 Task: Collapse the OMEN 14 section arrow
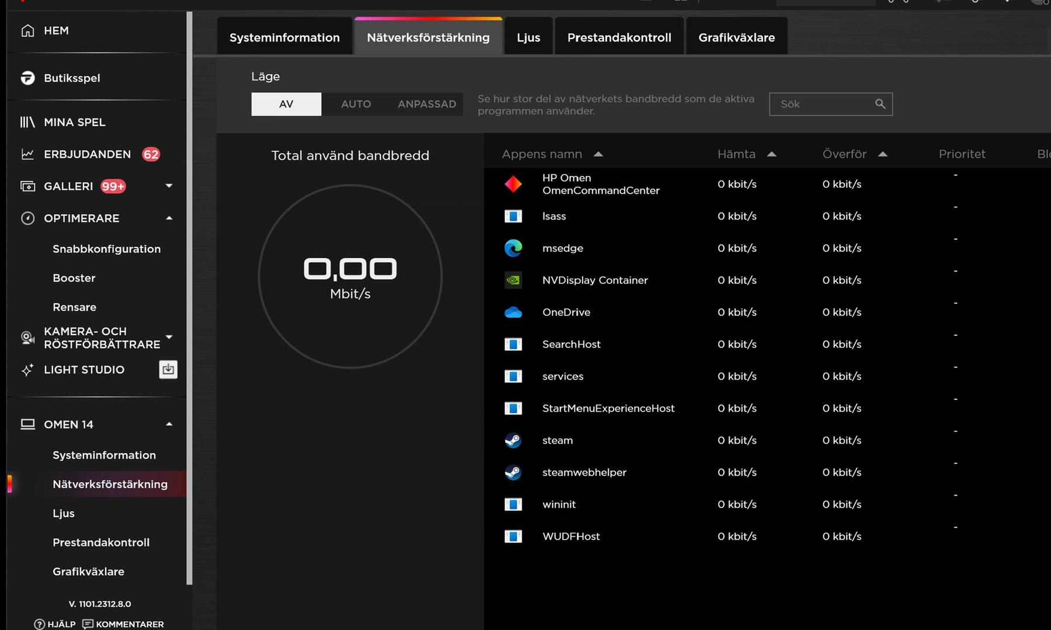click(x=169, y=424)
